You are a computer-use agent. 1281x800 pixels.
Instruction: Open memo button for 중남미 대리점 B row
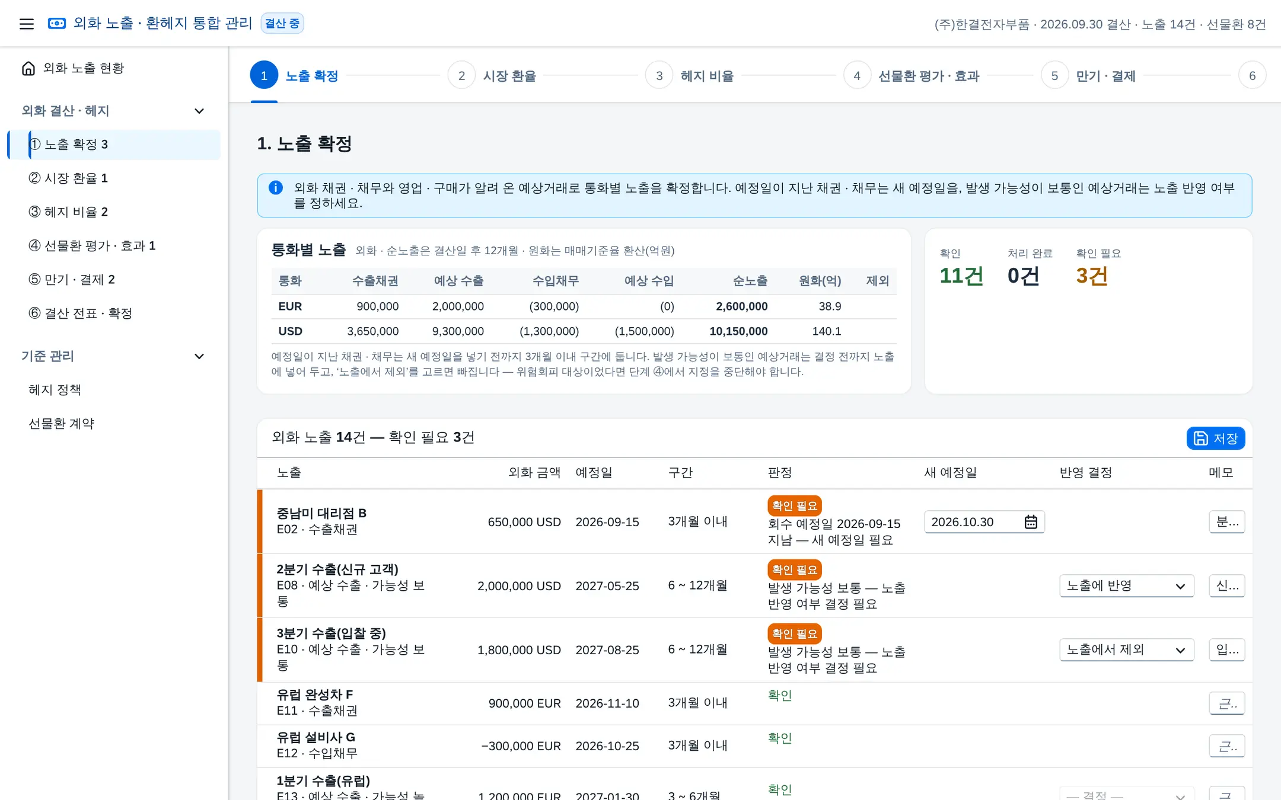[1226, 521]
